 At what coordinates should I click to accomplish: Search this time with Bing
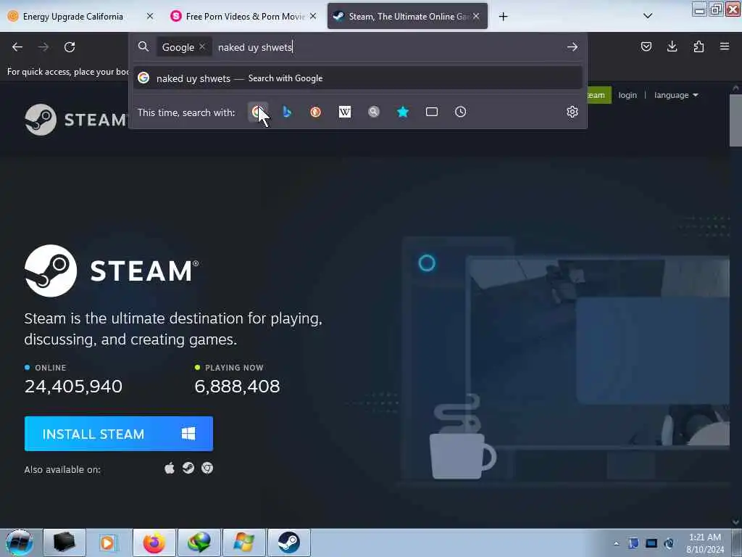point(287,112)
